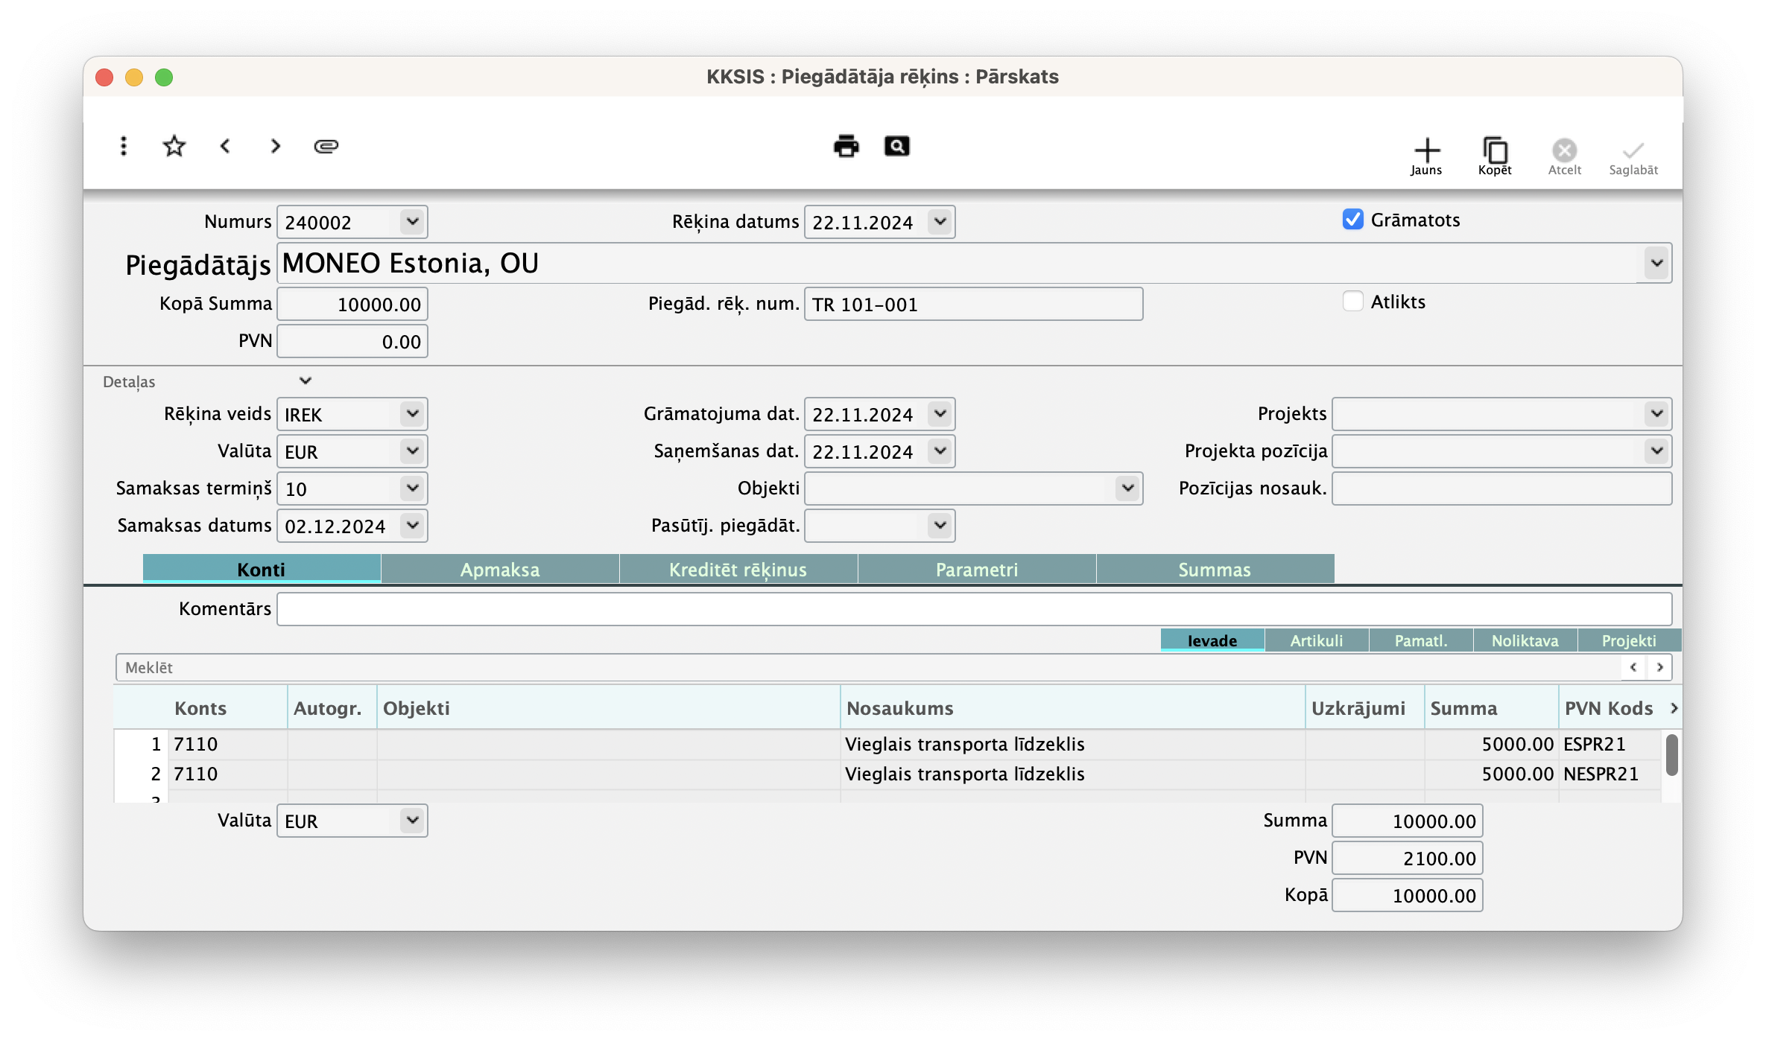This screenshot has height=1041, width=1766.
Task: Switch to Summas tab
Action: point(1215,569)
